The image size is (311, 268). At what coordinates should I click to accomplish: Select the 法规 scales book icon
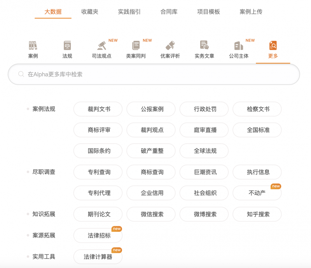click(67, 46)
